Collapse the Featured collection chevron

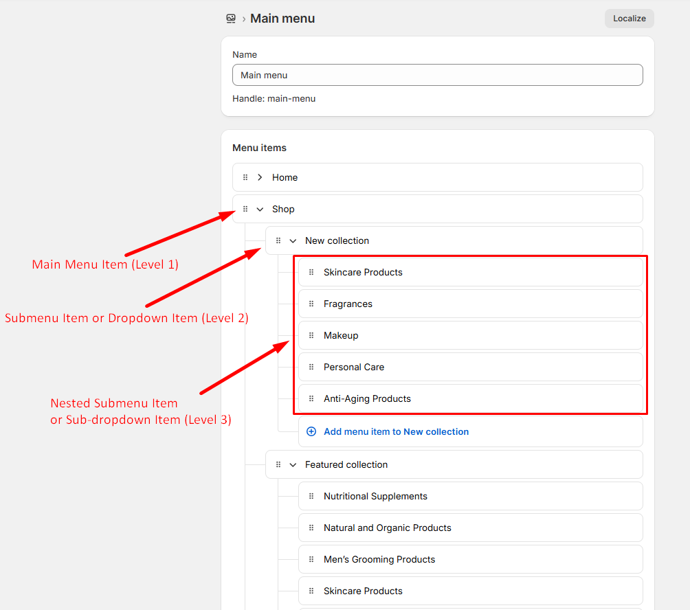point(293,464)
